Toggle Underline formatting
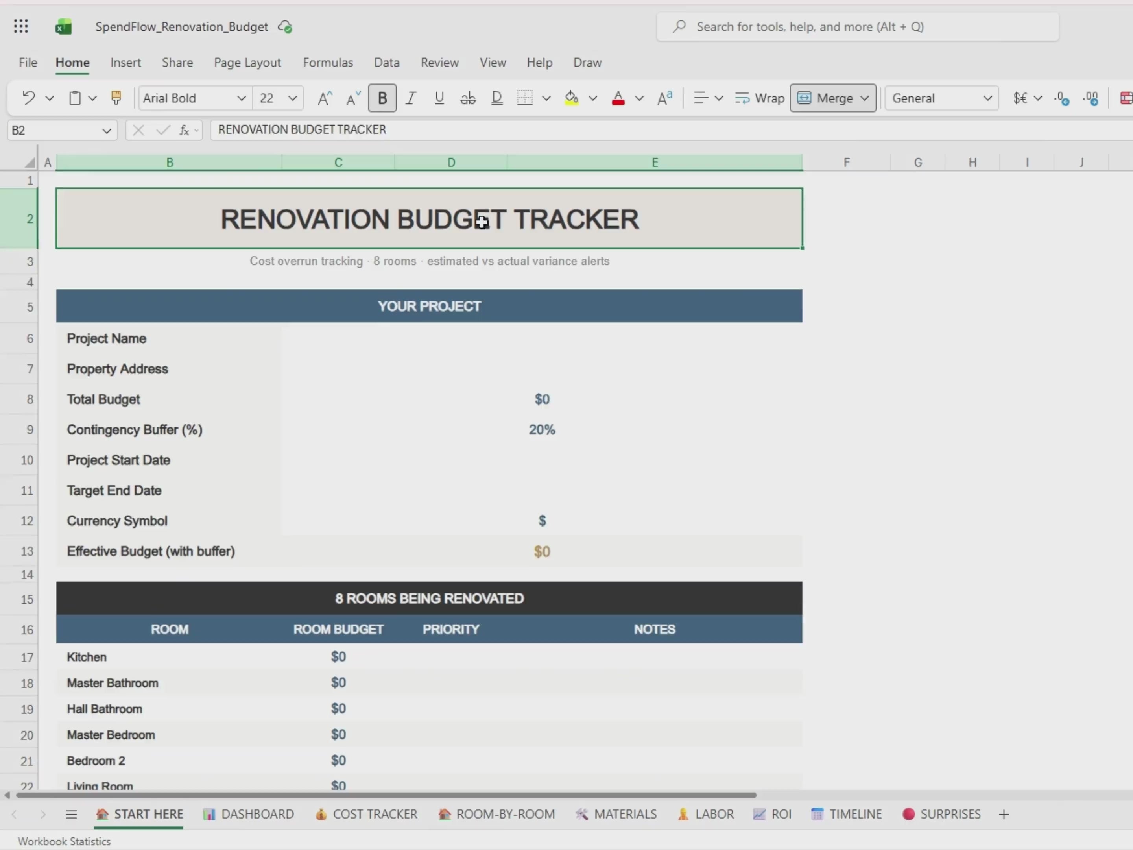The width and height of the screenshot is (1133, 850). (439, 98)
